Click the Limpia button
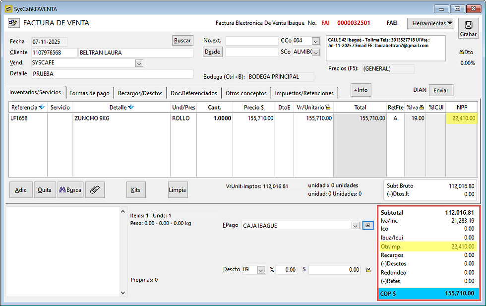This screenshot has width=486, height=306. click(x=178, y=190)
